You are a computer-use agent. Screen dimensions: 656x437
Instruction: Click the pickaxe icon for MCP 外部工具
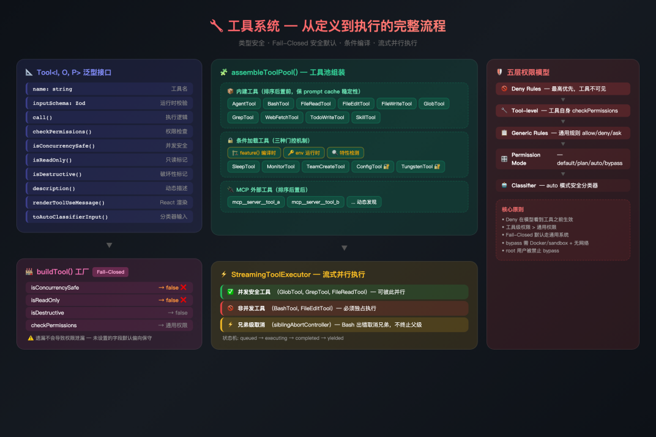pos(230,190)
